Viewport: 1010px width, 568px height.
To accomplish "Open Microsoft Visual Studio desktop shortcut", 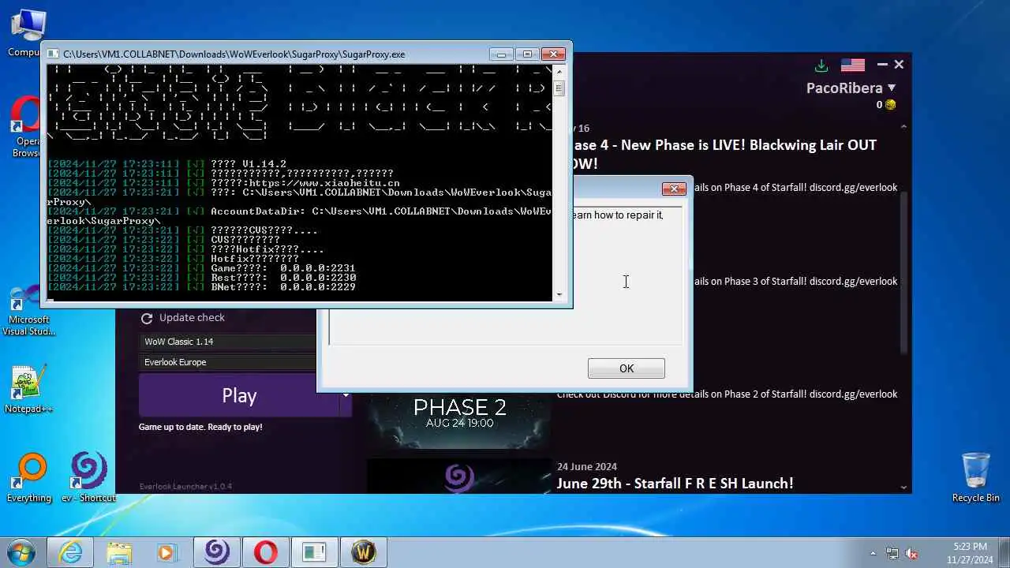I will coord(28,311).
